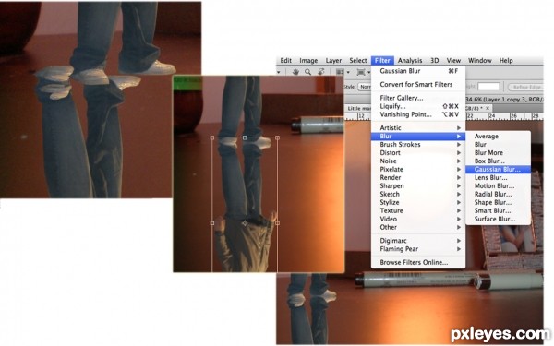Reapply last filter Gaussian Blur ⌘F

click(x=418, y=71)
